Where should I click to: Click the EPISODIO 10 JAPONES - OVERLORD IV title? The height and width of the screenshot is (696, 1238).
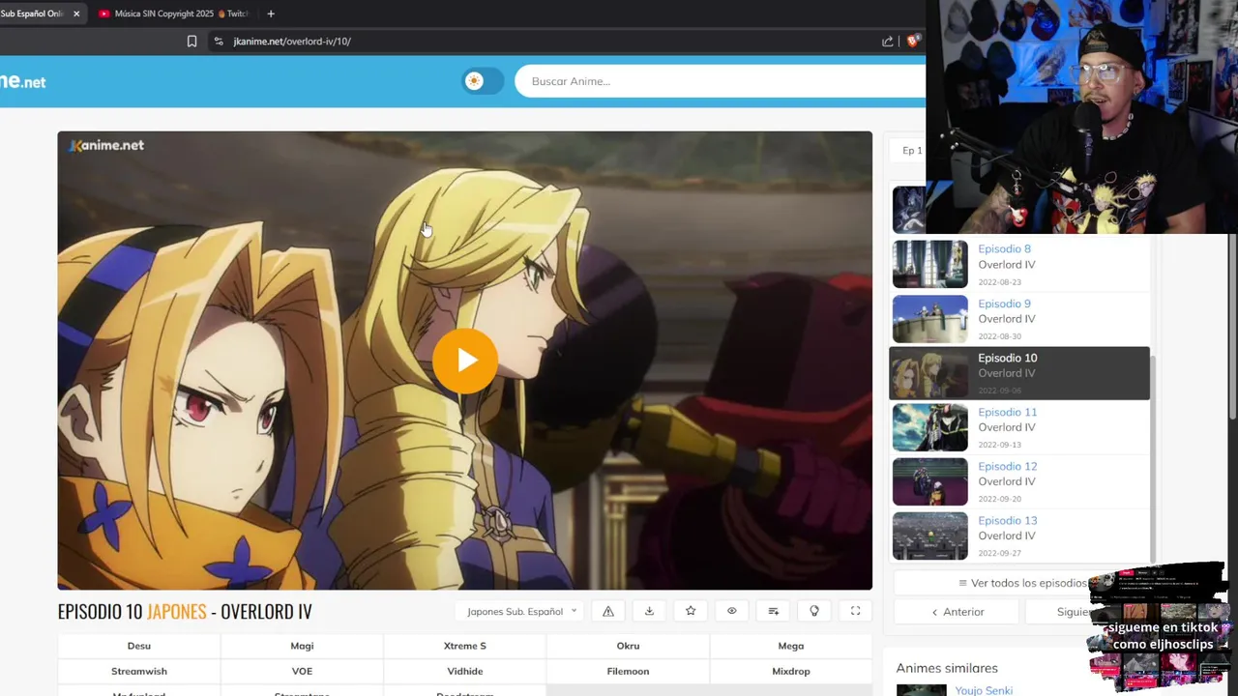[185, 612]
